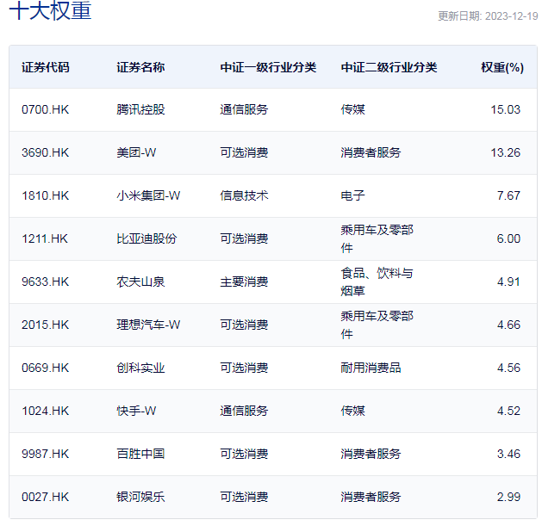Select security code 9987.HK
This screenshot has width=542, height=526.
pos(46,454)
